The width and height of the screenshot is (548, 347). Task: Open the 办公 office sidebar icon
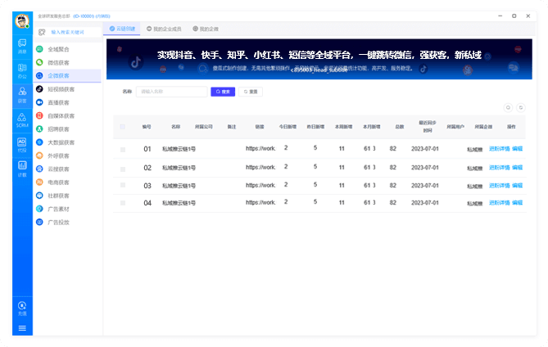22,71
